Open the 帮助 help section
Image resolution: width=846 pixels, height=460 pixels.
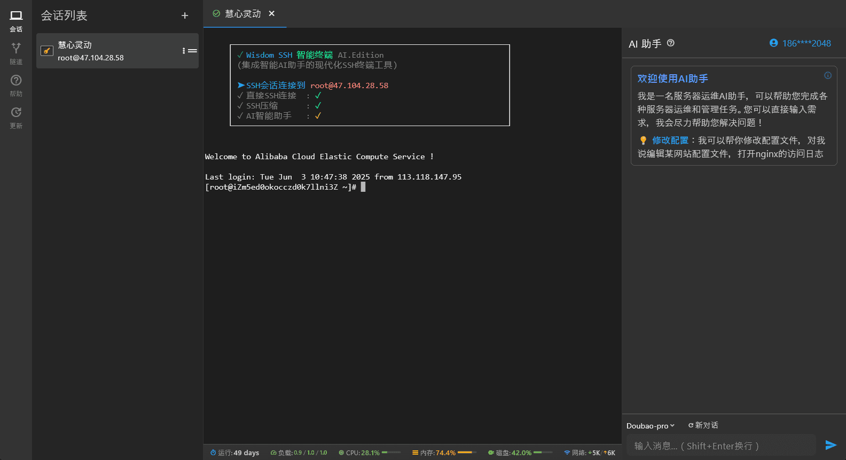coord(16,85)
